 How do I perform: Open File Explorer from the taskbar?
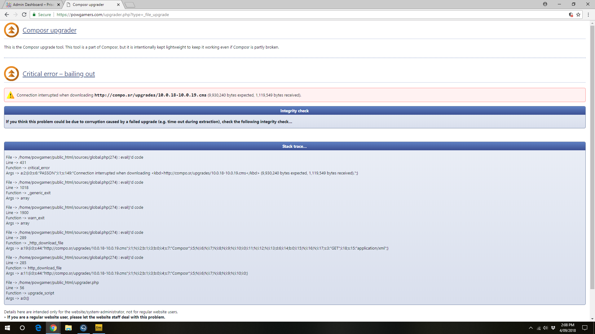click(68, 328)
